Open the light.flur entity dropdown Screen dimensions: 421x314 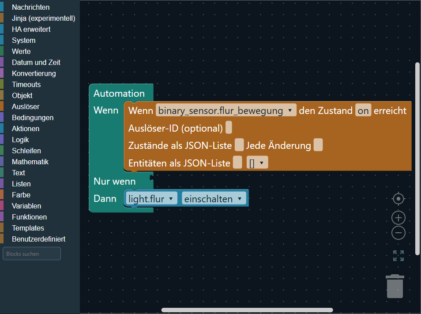151,198
